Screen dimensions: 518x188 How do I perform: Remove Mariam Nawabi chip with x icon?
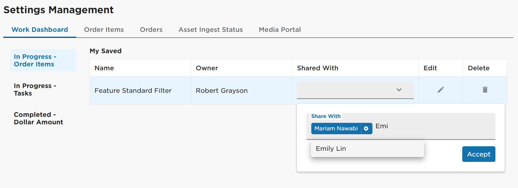point(366,129)
